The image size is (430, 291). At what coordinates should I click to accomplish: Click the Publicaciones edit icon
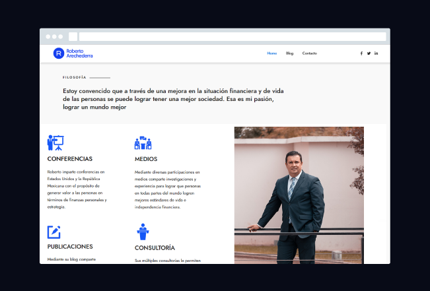(54, 232)
